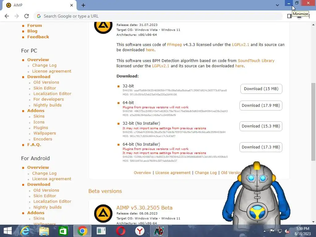The width and height of the screenshot is (316, 237).
Task: Open For PC Old Versions sidebar link
Action: click(x=46, y=82)
